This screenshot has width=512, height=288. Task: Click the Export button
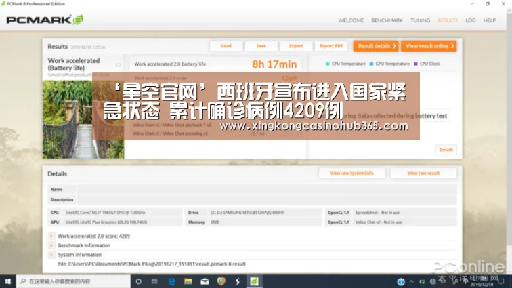pyautogui.click(x=296, y=46)
